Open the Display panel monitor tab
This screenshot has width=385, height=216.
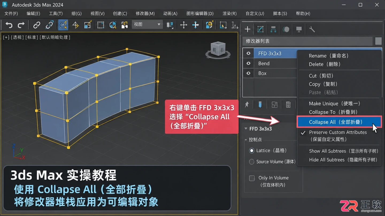pos(299,29)
